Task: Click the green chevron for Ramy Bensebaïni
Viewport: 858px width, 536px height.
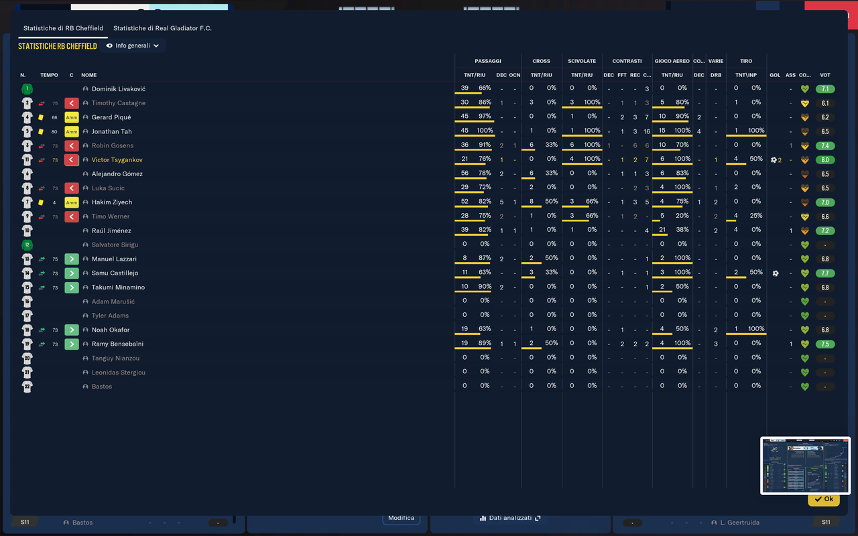Action: tap(72, 344)
